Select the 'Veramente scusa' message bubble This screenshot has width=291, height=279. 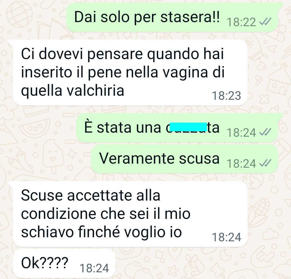tap(185, 159)
